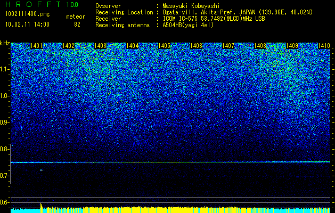The image size is (335, 213).
Task: Click the small meteor echo spot near 1401
Action: [x=41, y=170]
